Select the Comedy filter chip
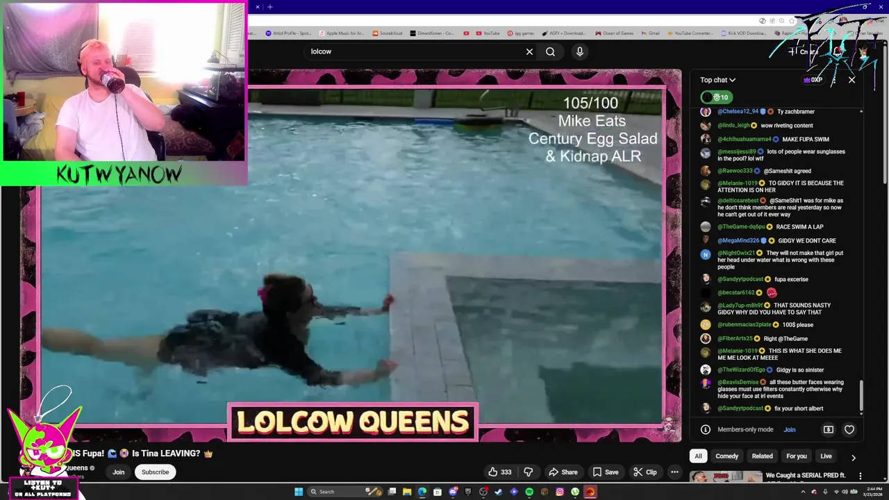The width and height of the screenshot is (889, 500). pyautogui.click(x=727, y=456)
